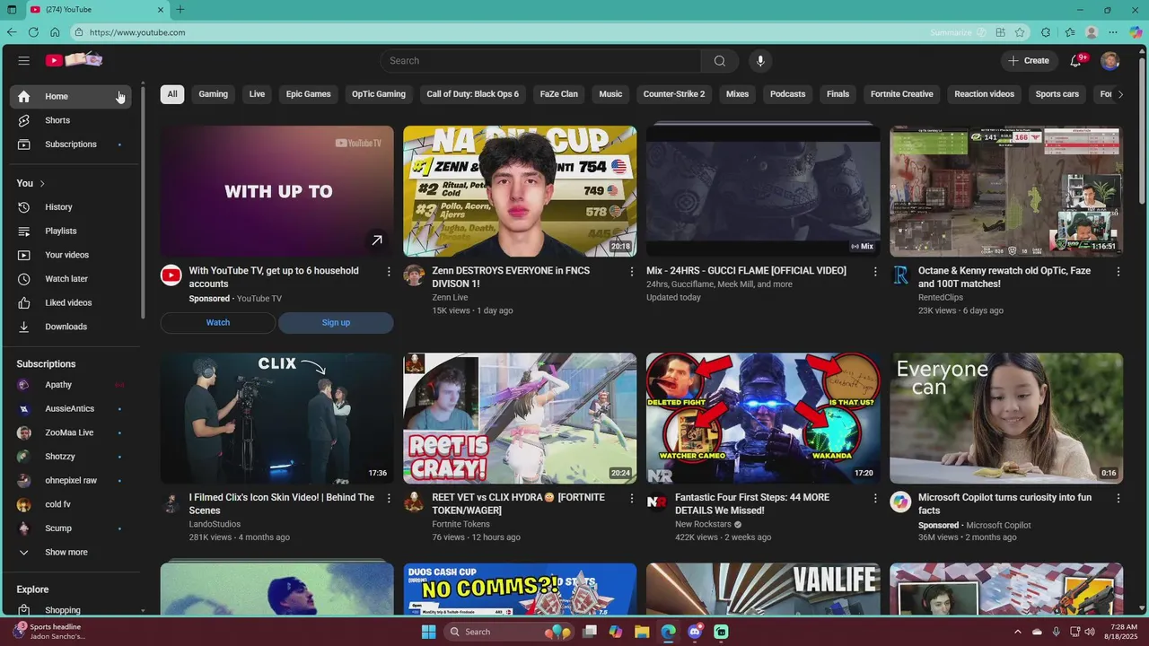Open watch History in the sidebar

click(x=70, y=207)
